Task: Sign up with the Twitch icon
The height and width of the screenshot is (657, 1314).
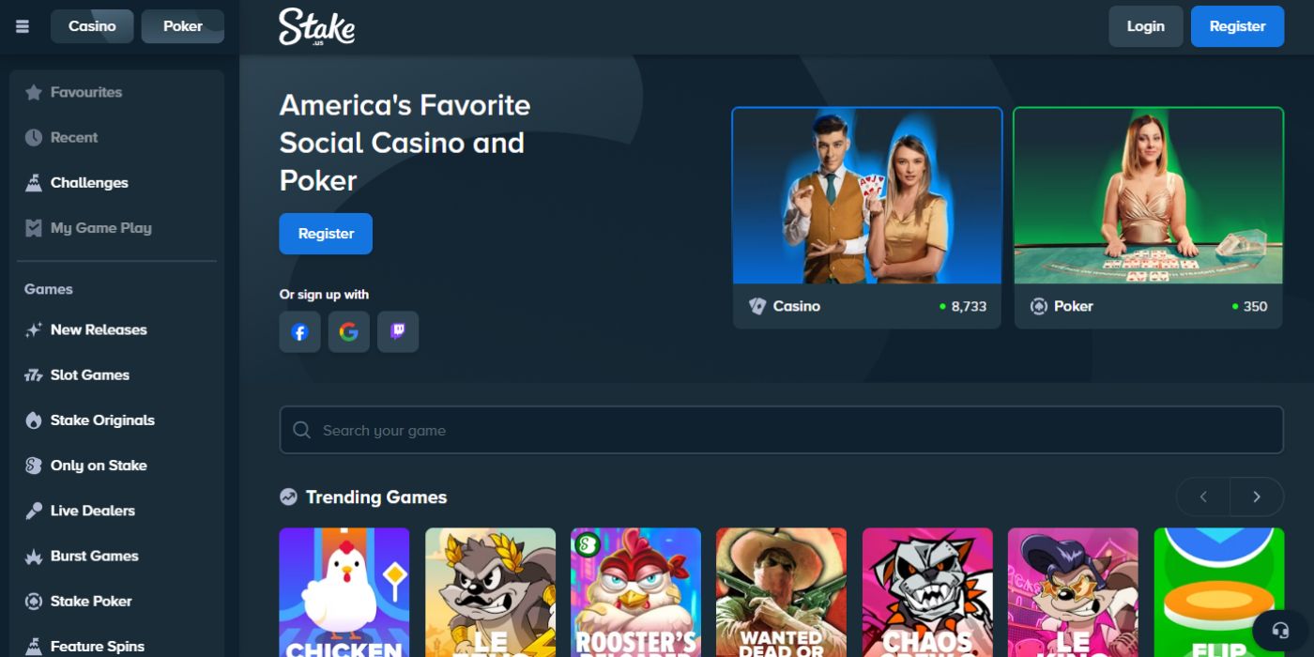Action: [x=398, y=332]
